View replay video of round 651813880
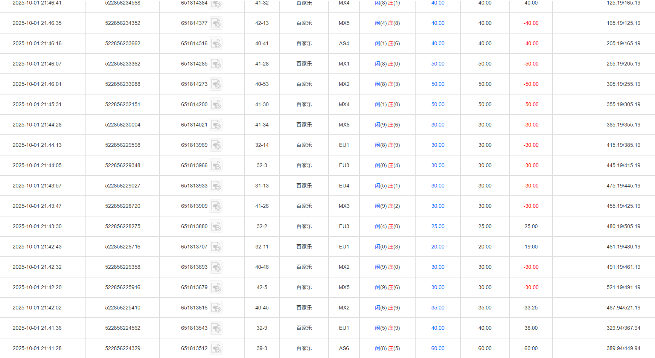The image size is (655, 358). 216,227
